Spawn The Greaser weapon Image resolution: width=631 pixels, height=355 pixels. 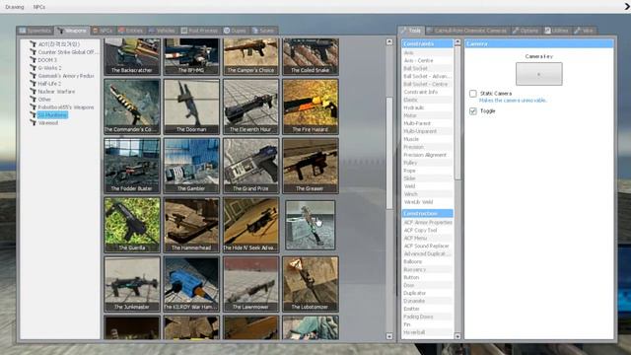coord(311,166)
